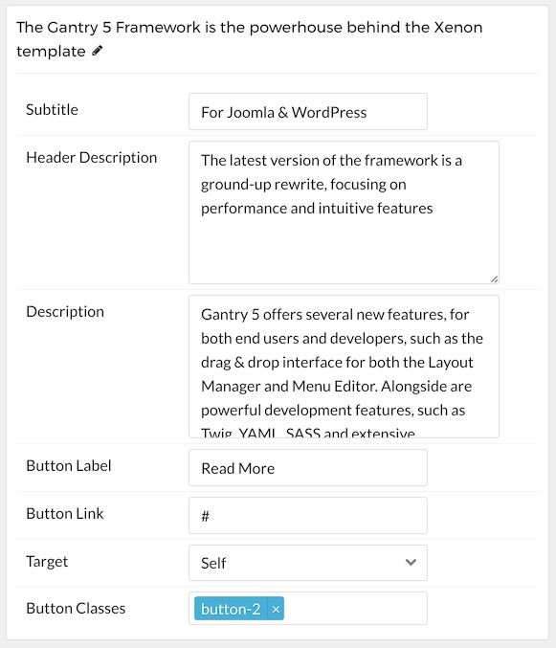Click the Gantry 5 Framework title text
Image resolution: width=556 pixels, height=648 pixels.
[x=249, y=39]
